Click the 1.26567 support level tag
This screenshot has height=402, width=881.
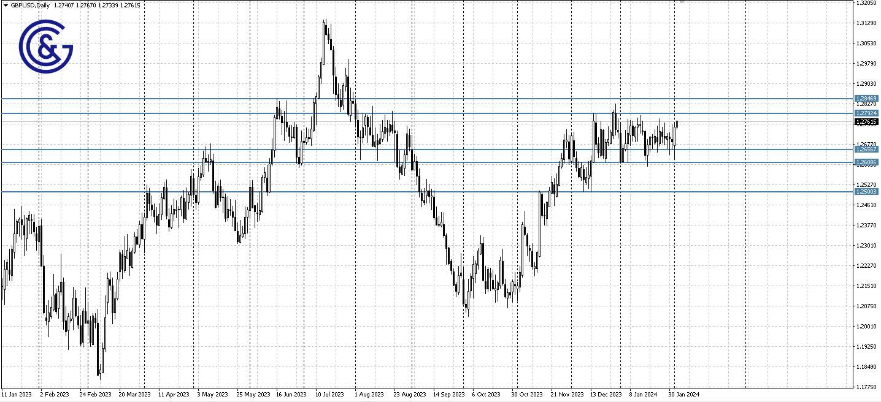[x=867, y=148]
